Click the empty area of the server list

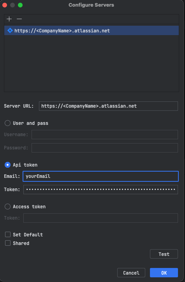pyautogui.click(x=92, y=63)
